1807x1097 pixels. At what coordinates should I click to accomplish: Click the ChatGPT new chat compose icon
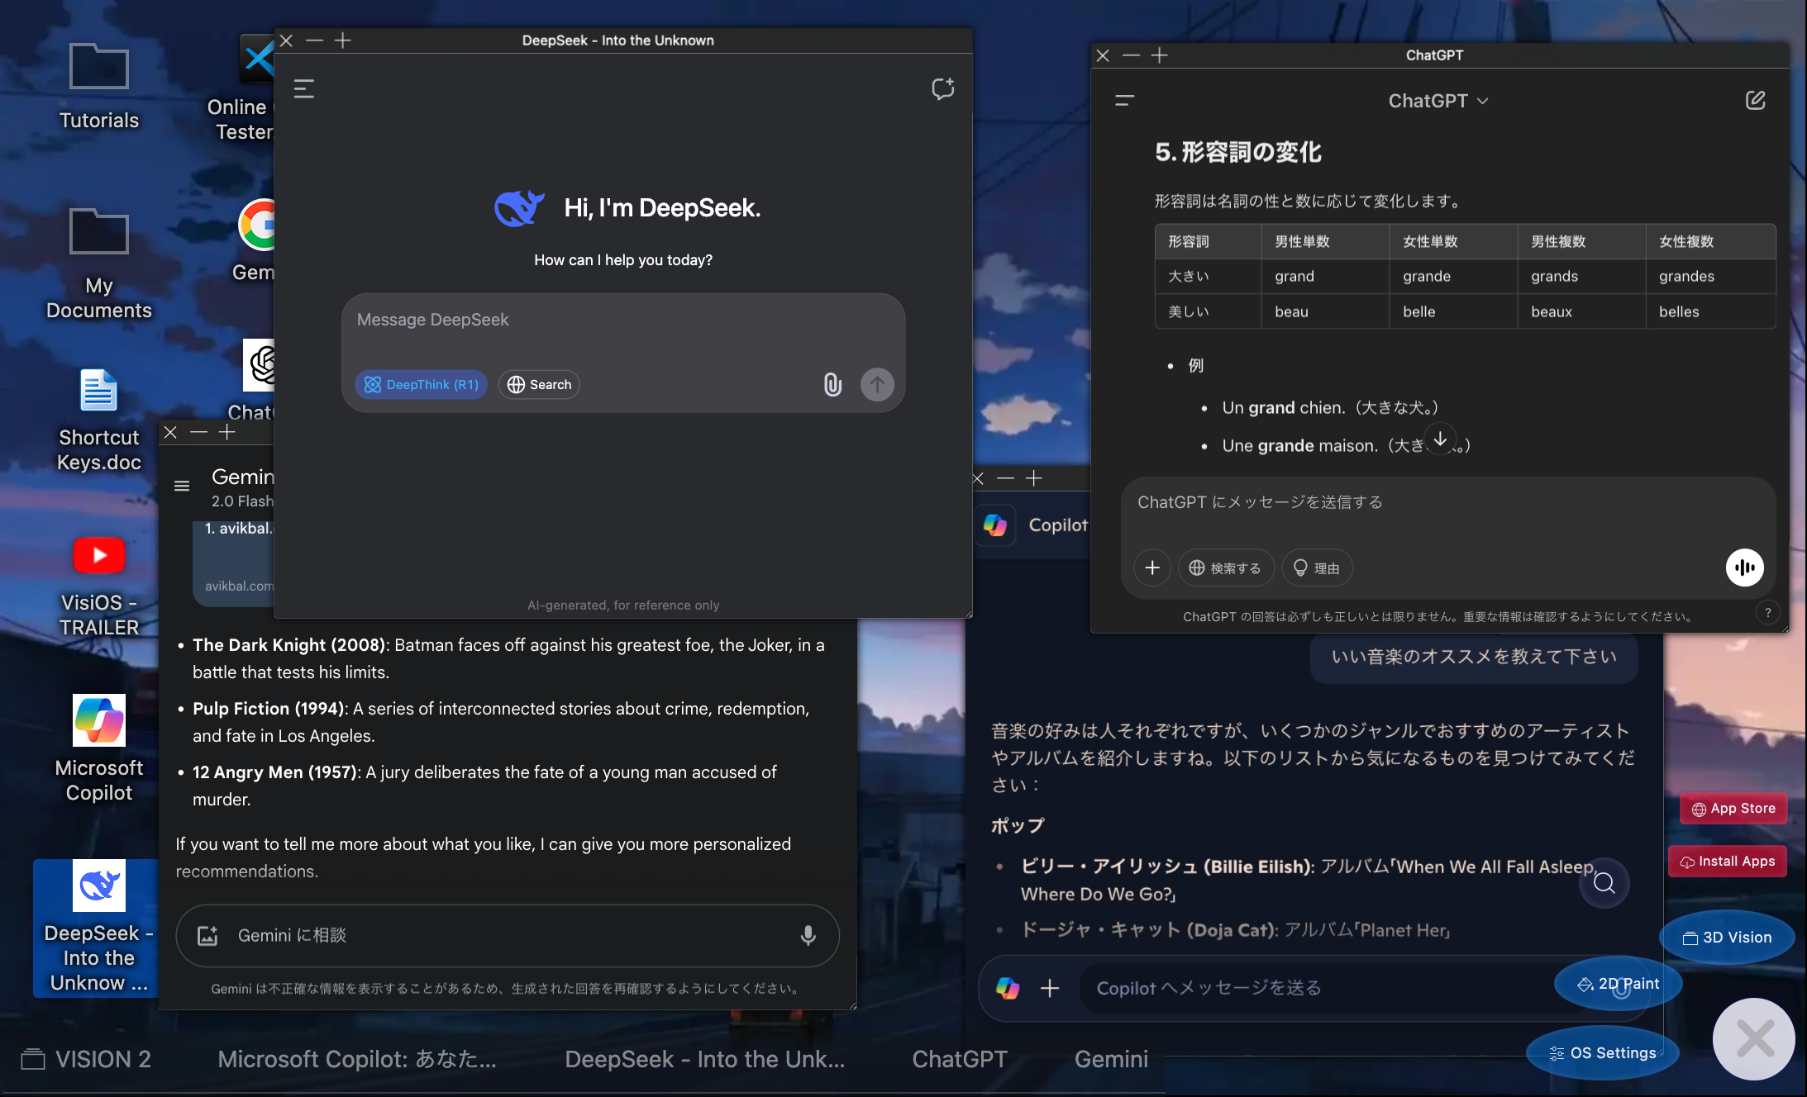[x=1755, y=101]
